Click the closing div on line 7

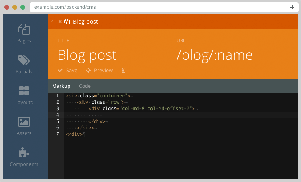pyautogui.click(x=74, y=134)
